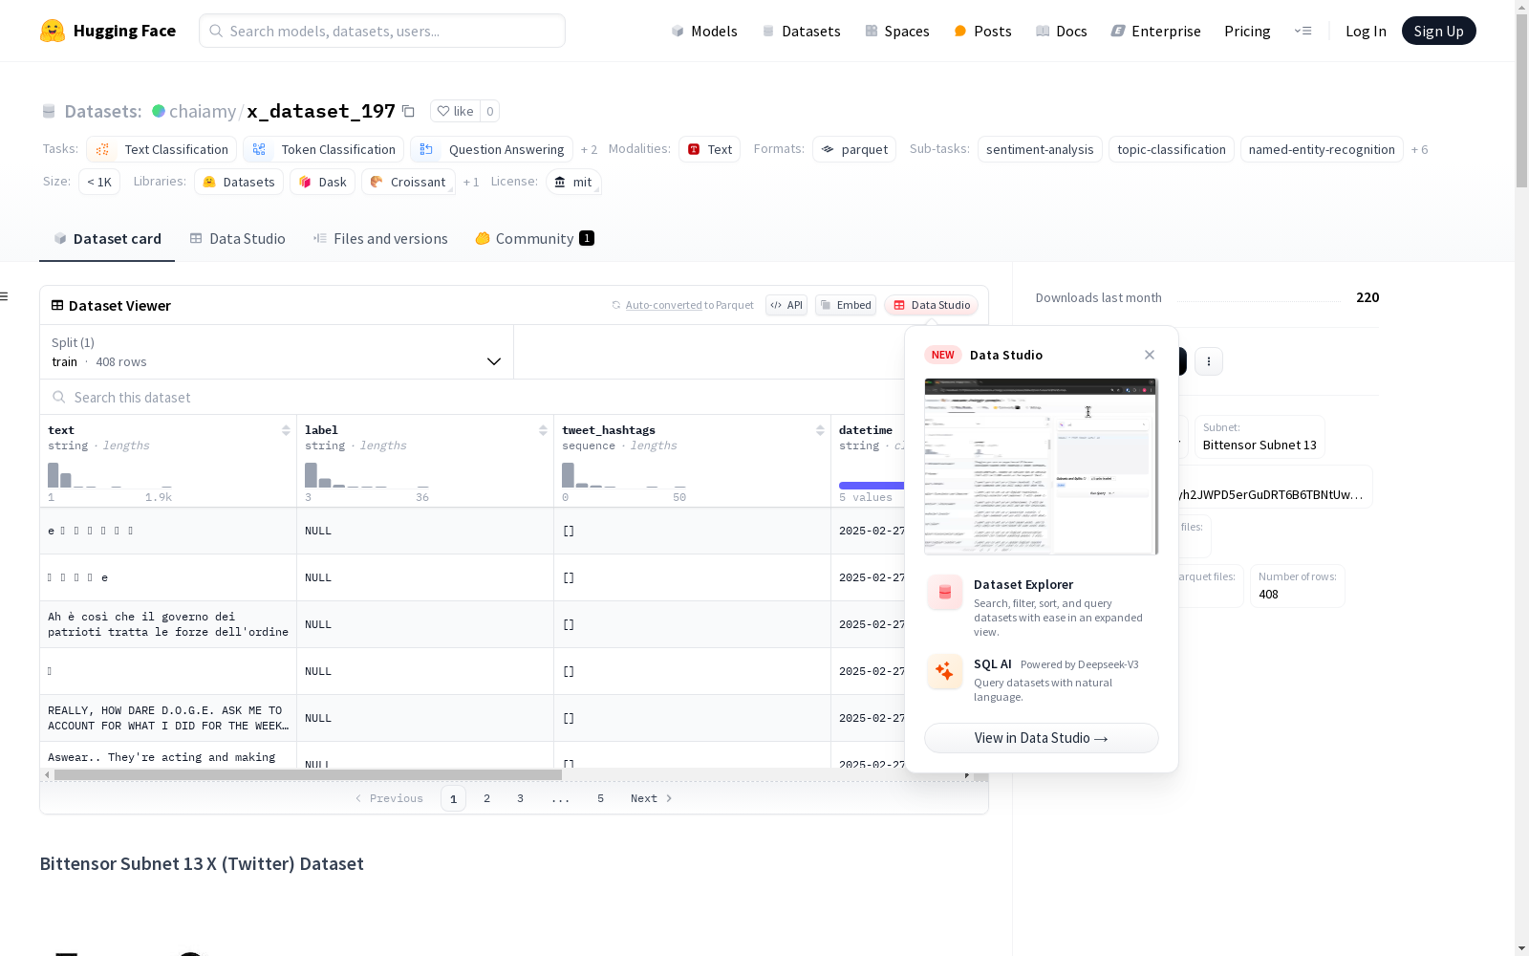Click the named-entity-recognition tag
Image resolution: width=1529 pixels, height=956 pixels.
tap(1322, 149)
